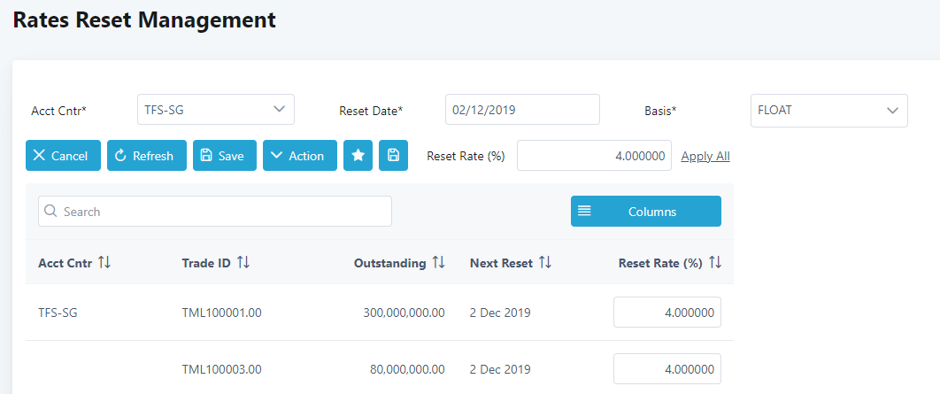Focus the top Reset Rate (%) input

click(594, 156)
